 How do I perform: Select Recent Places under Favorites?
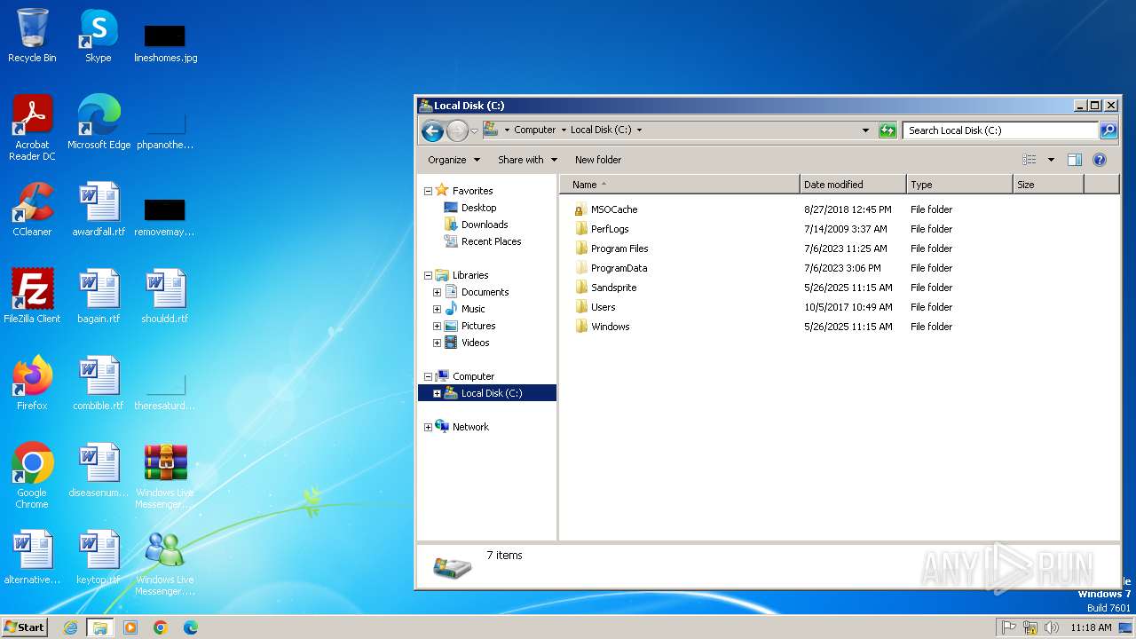[491, 241]
